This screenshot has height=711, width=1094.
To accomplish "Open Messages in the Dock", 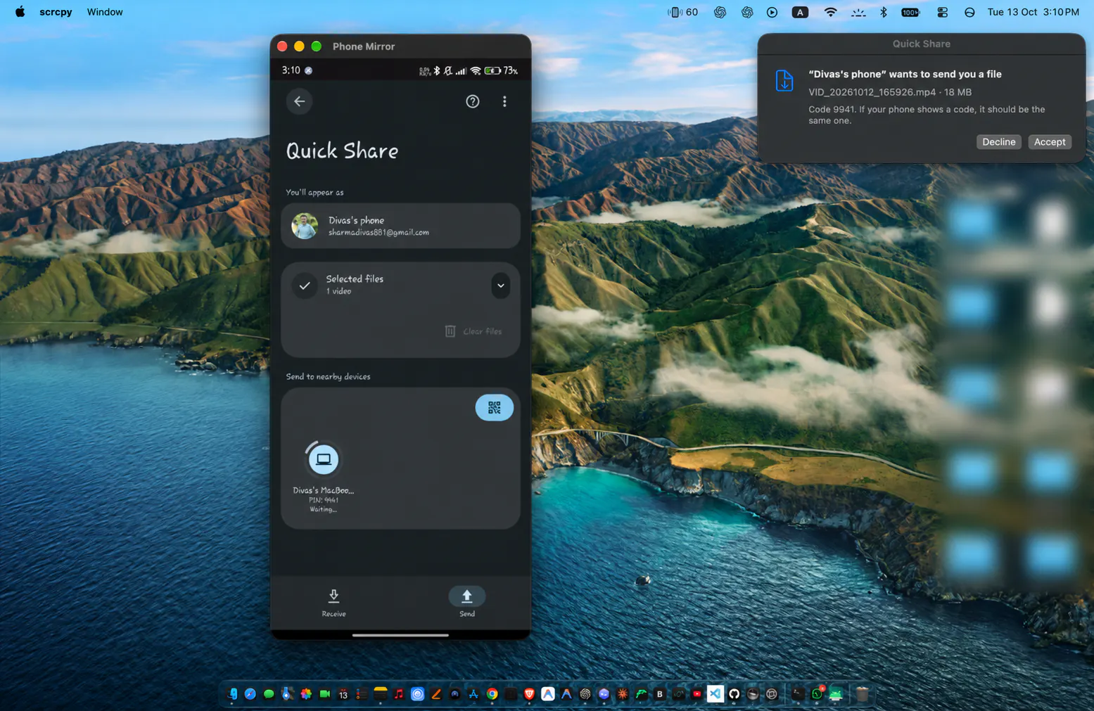I will [x=269, y=694].
